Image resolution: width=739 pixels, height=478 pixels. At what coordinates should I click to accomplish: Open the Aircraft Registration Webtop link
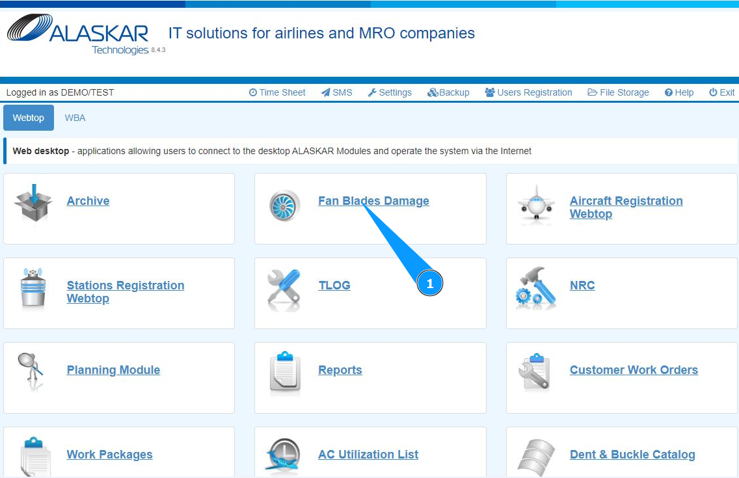point(626,207)
